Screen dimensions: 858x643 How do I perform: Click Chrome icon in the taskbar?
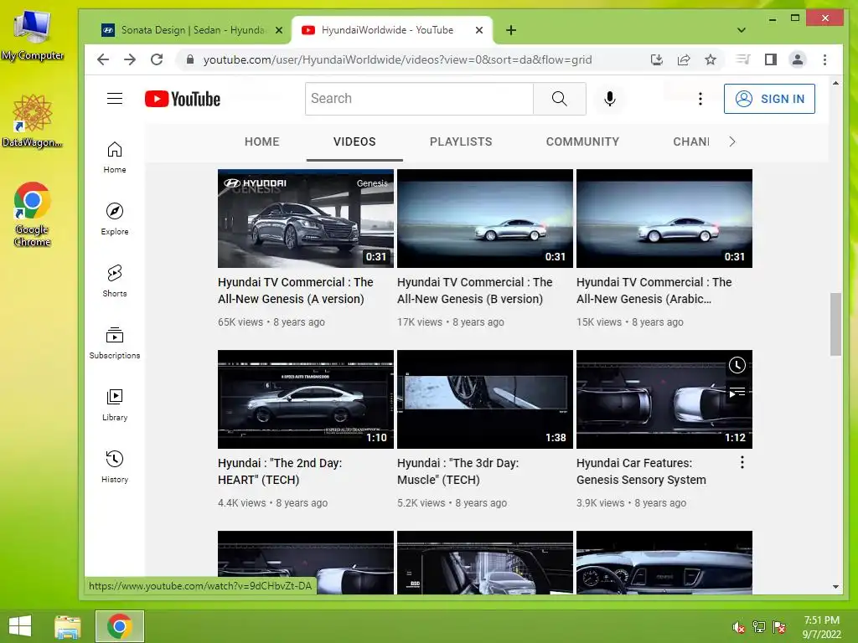[119, 626]
